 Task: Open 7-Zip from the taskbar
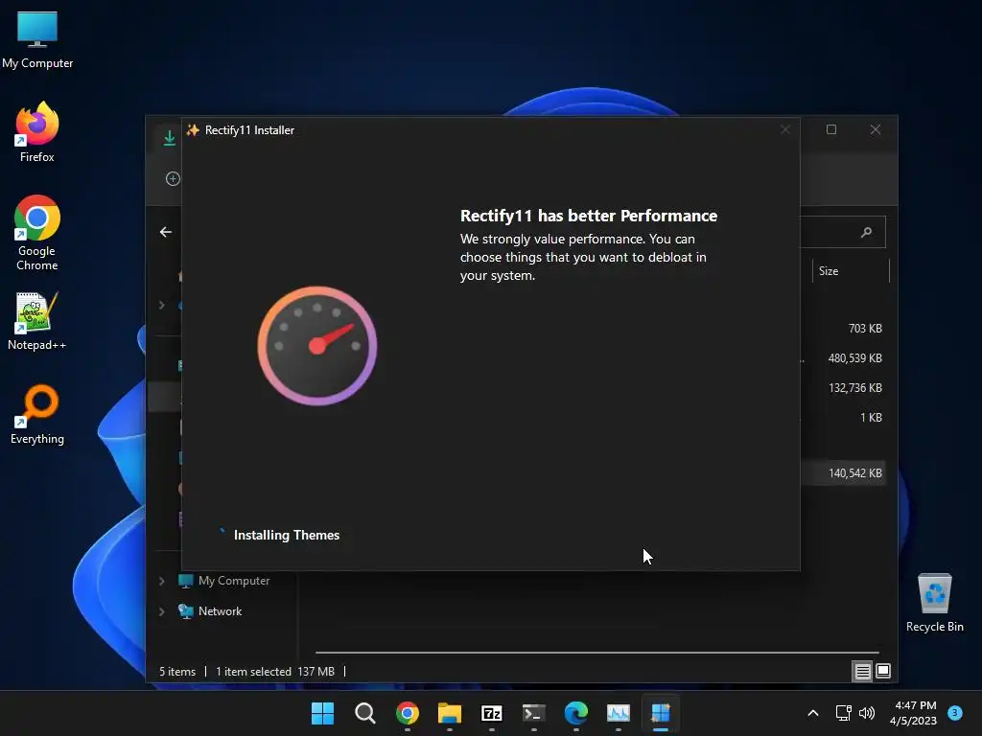point(492,713)
